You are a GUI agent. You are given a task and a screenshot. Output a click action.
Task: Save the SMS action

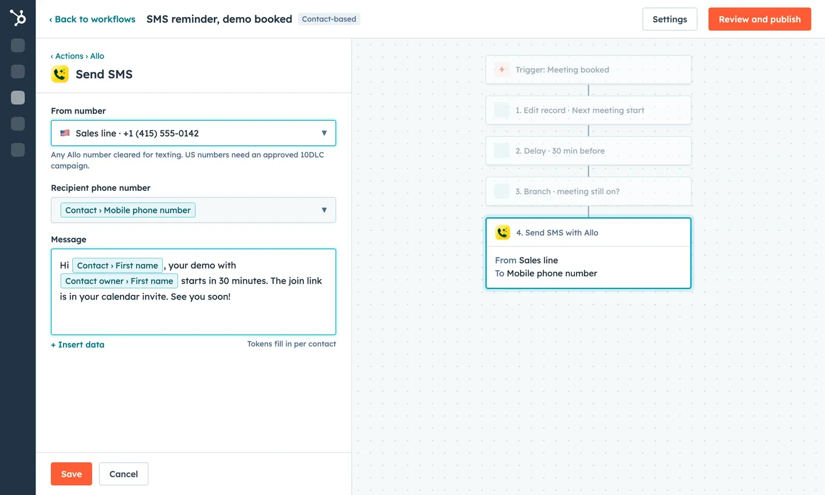click(71, 474)
